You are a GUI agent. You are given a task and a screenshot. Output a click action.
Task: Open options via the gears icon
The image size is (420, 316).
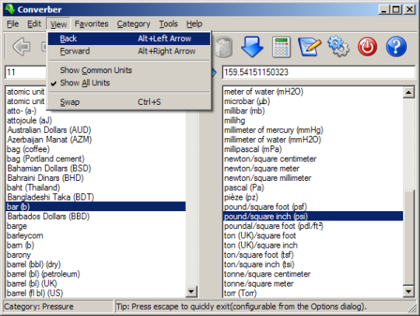[x=338, y=47]
